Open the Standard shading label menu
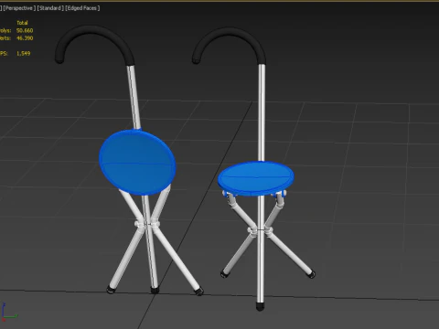This screenshot has width=439, height=329. tap(50, 8)
